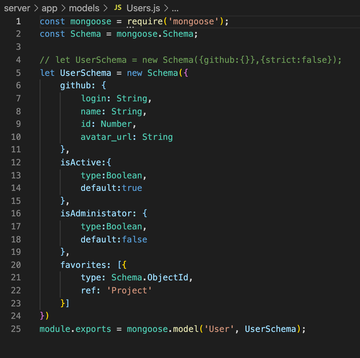Open the app folder breadcrumb
Viewport: 360px width, 358px height.
coord(49,8)
